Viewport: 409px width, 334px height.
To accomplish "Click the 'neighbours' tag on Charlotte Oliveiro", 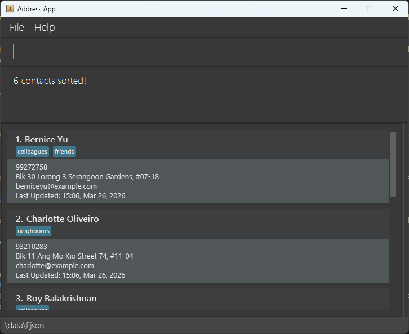I will (33, 231).
